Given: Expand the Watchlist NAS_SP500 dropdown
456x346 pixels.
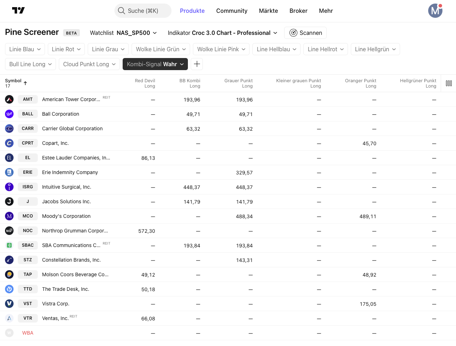Looking at the screenshot, I should coord(123,33).
